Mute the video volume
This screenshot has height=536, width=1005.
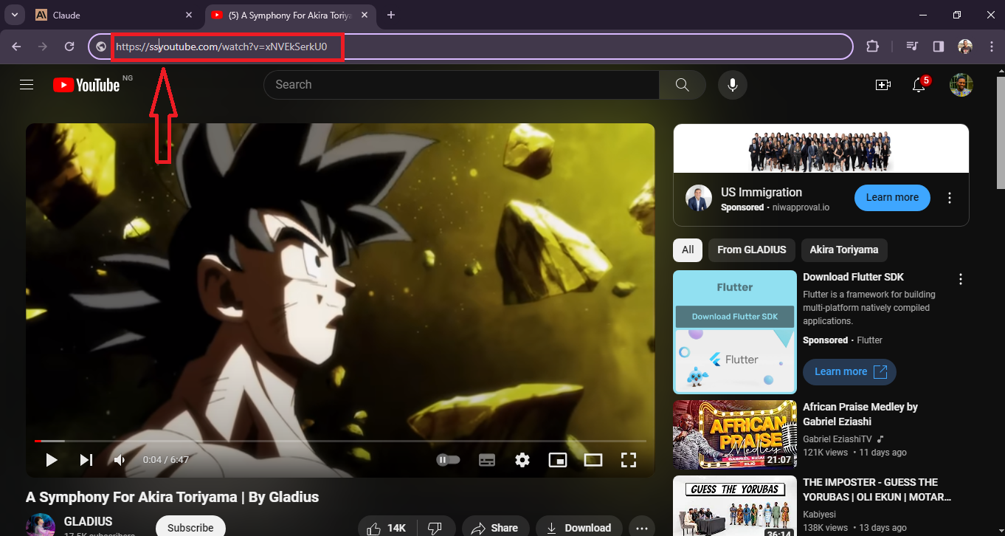(x=120, y=460)
